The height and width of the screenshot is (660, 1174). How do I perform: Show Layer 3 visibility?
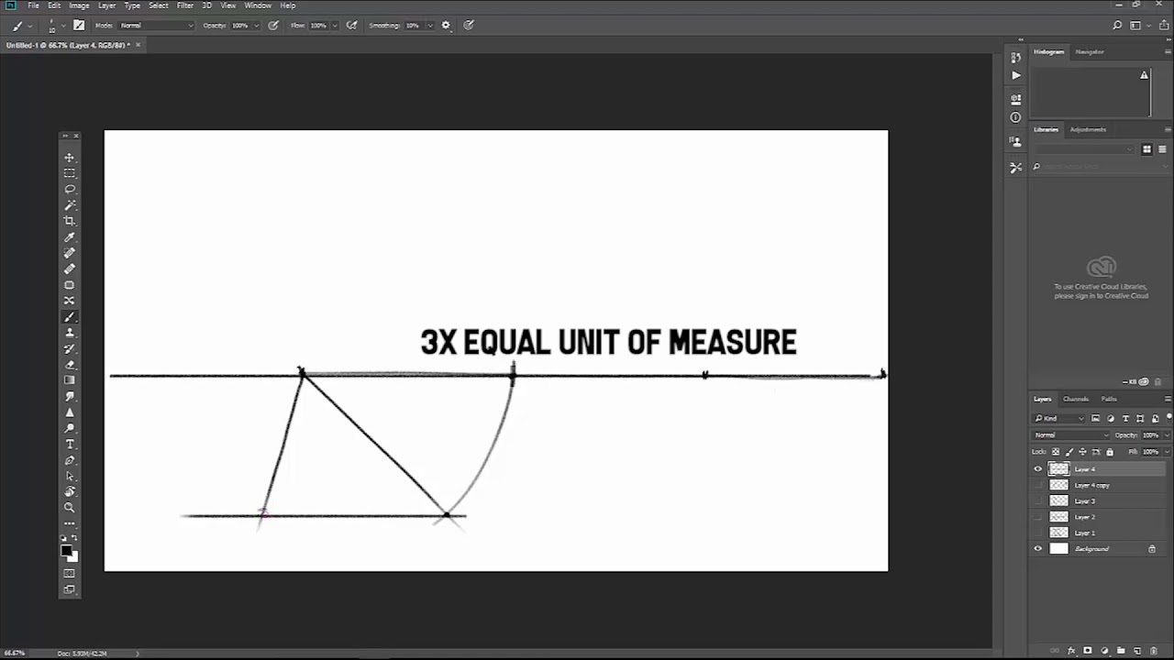(1038, 501)
